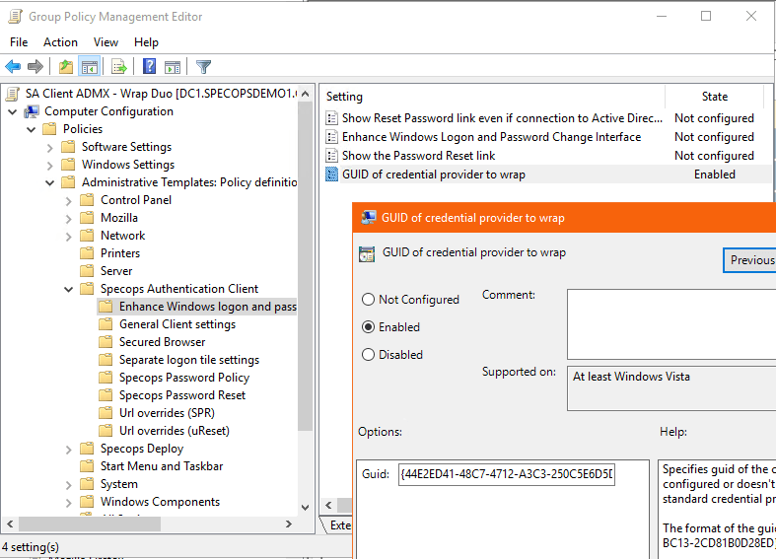Expand the Specops Deploy node
This screenshot has width=776, height=559.
pyautogui.click(x=69, y=450)
